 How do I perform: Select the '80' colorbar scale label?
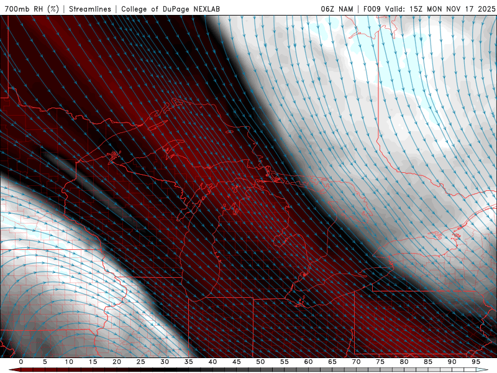[x=404, y=362]
